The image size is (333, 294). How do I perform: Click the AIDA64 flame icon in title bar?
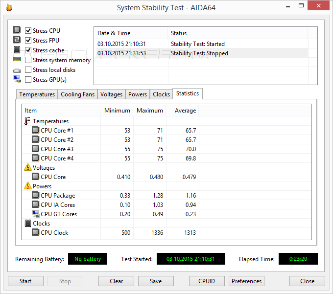tap(9, 7)
